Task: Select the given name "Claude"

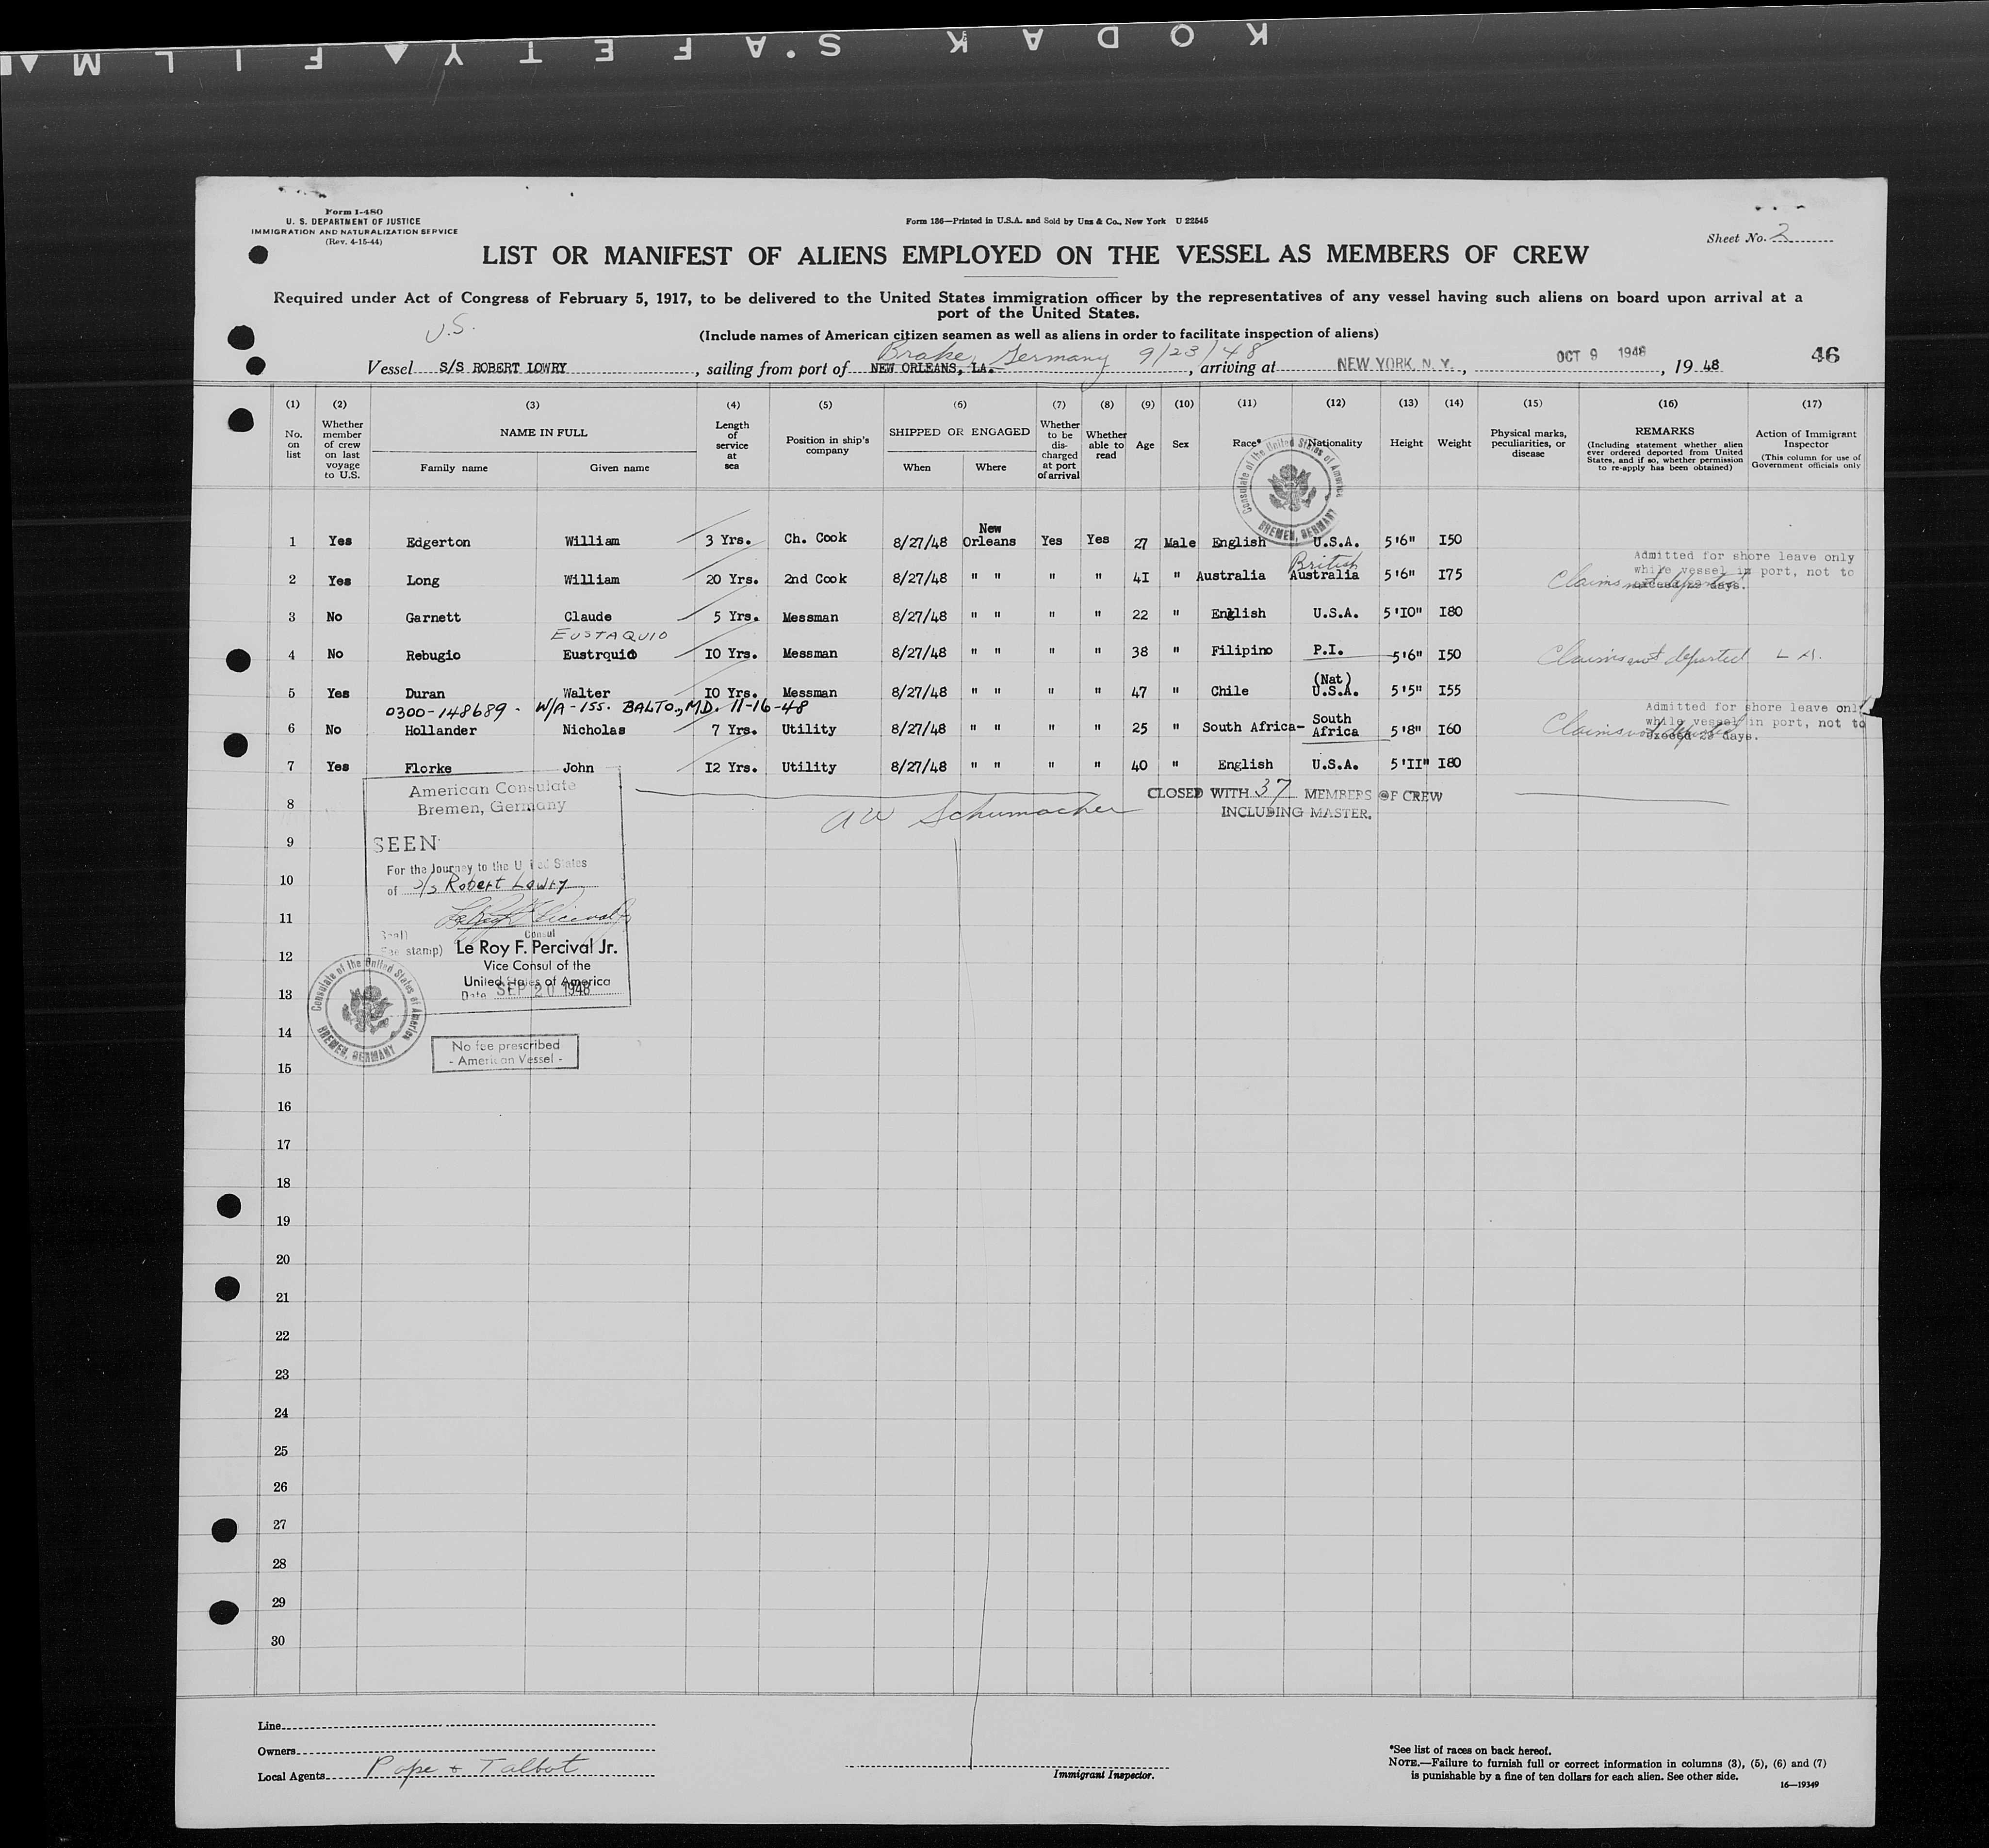Action: pyautogui.click(x=587, y=617)
